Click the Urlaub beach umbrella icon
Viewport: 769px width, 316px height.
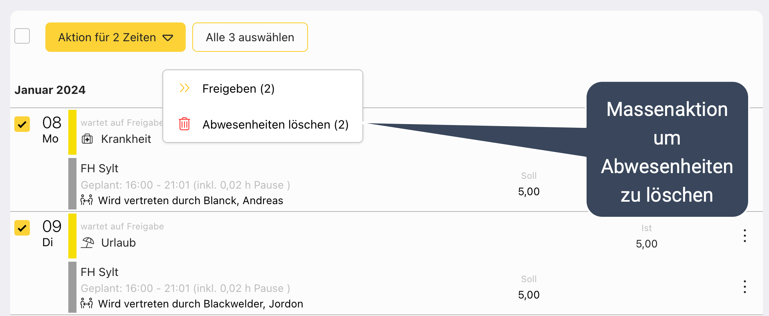[x=88, y=243]
